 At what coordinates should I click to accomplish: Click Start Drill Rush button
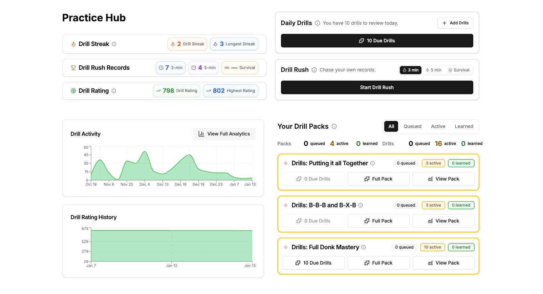[377, 87]
